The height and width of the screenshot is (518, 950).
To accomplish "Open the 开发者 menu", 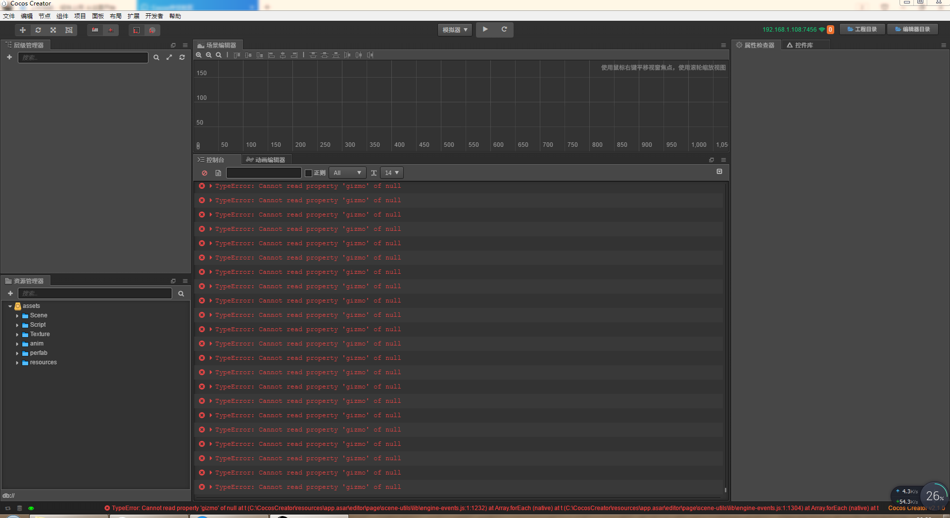I will pos(154,16).
